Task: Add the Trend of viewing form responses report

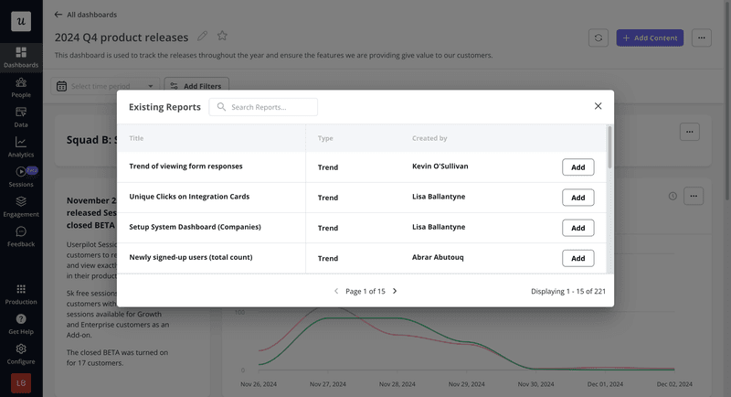Action: click(x=577, y=167)
